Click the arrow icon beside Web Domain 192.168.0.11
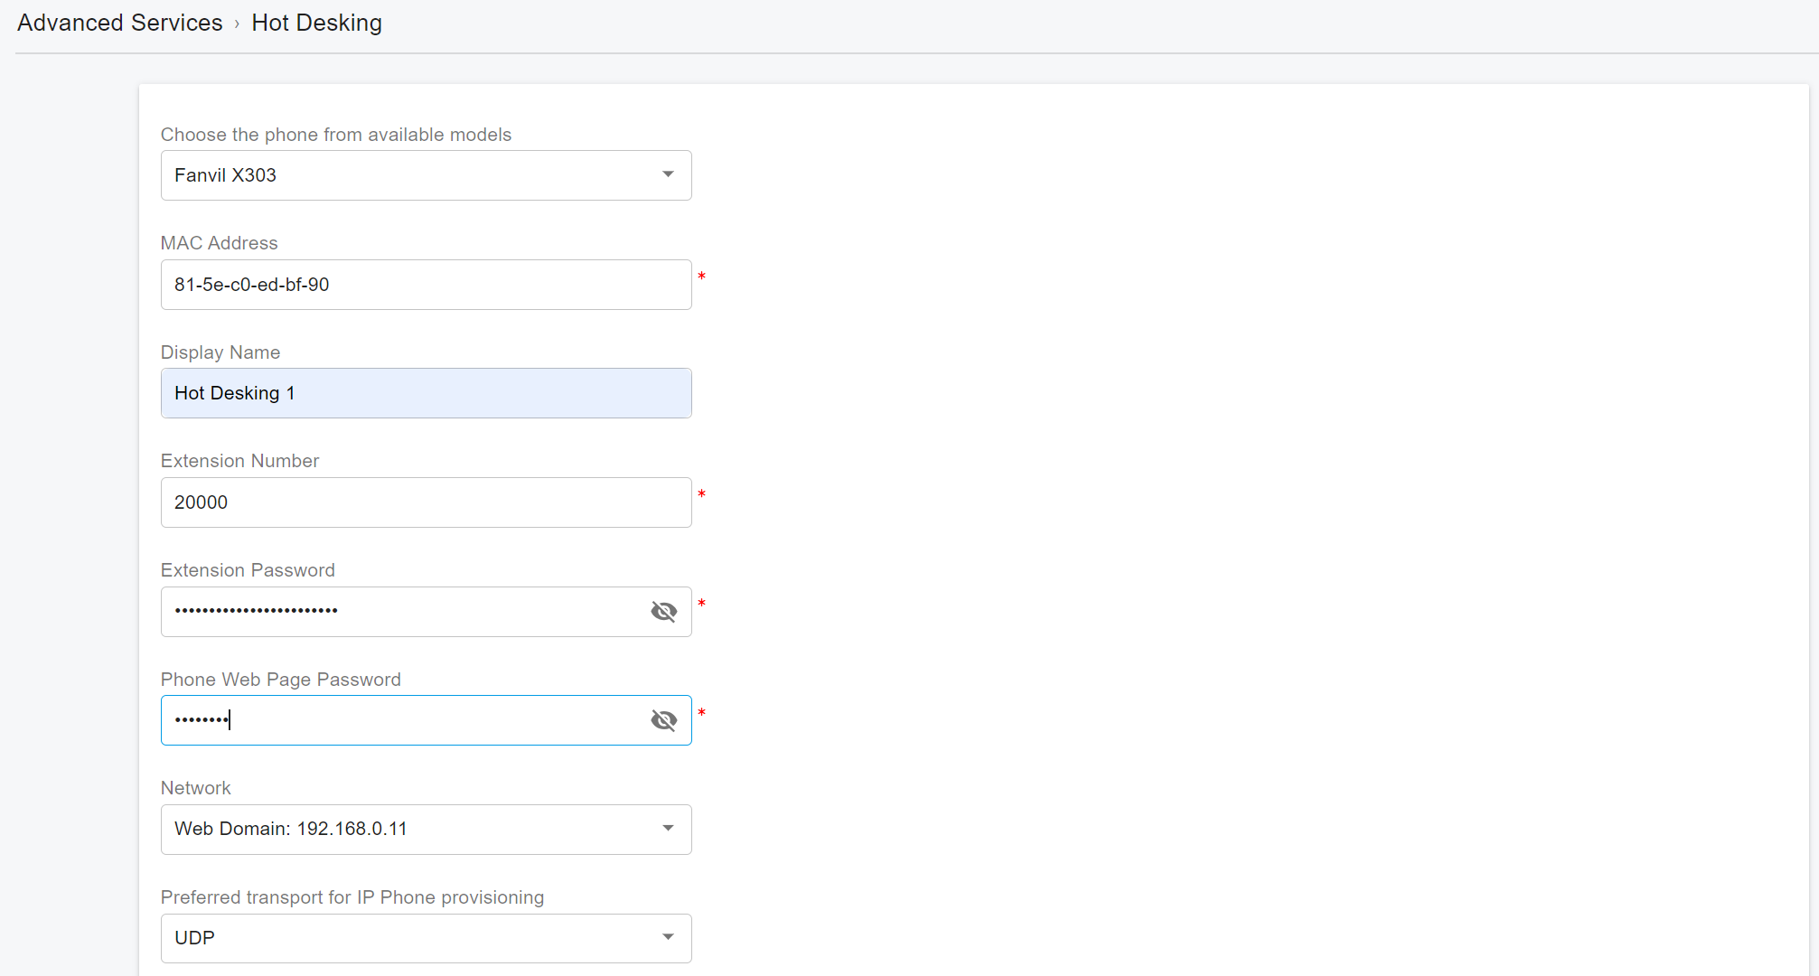This screenshot has width=1819, height=976. [668, 829]
